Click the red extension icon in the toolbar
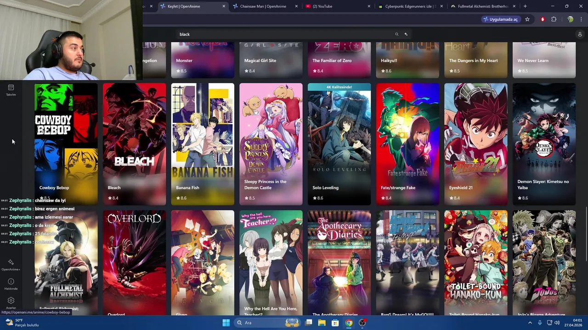The height and width of the screenshot is (330, 588). [x=543, y=19]
